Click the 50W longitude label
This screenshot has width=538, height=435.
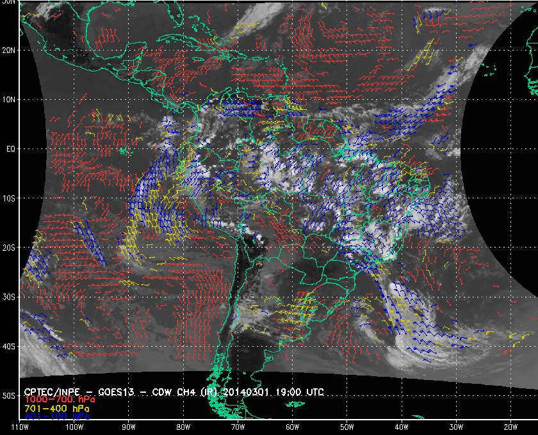[347, 427]
